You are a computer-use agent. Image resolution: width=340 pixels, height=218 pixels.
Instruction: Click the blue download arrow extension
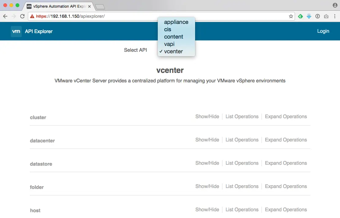tap(309, 16)
